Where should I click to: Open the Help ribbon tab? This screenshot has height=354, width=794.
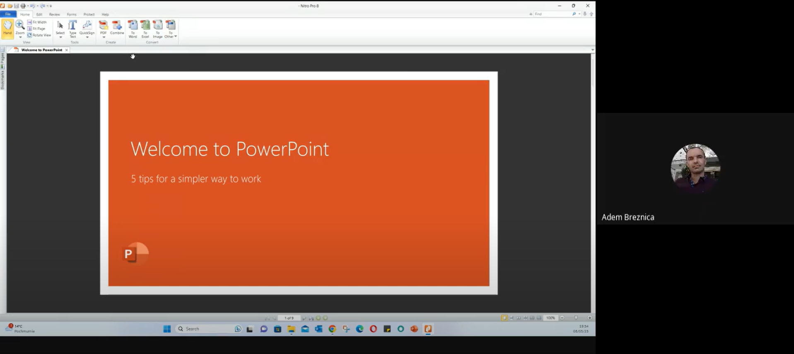click(x=105, y=14)
